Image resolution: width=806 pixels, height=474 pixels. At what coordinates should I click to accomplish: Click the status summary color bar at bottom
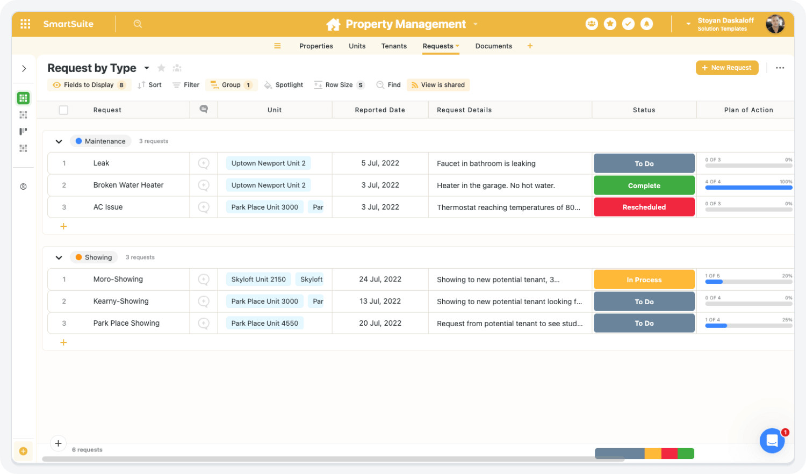[644, 454]
